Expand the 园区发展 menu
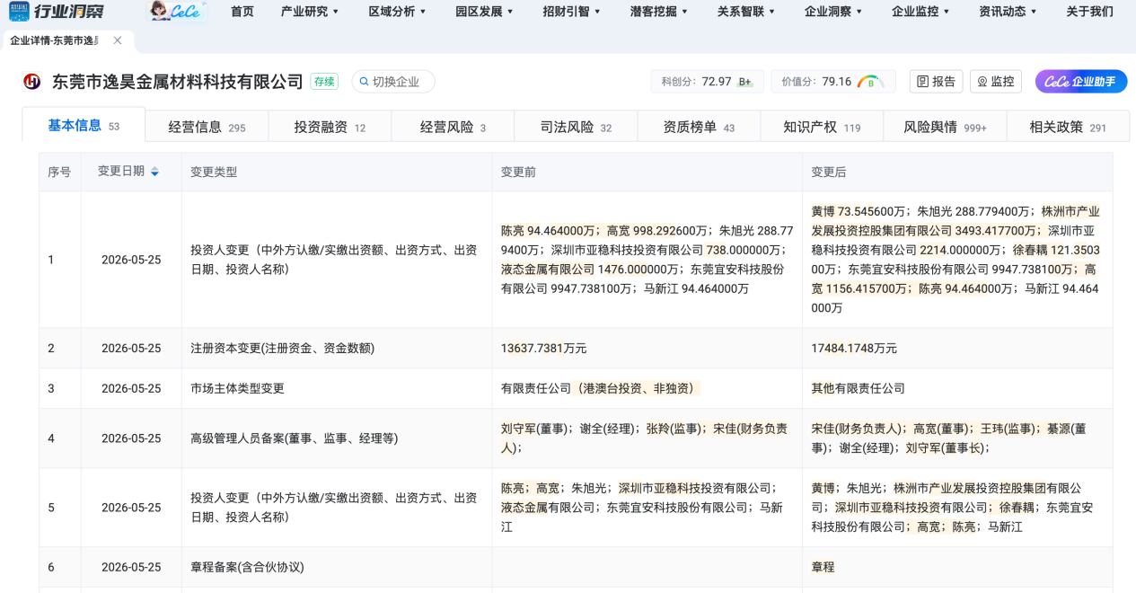 tap(484, 12)
